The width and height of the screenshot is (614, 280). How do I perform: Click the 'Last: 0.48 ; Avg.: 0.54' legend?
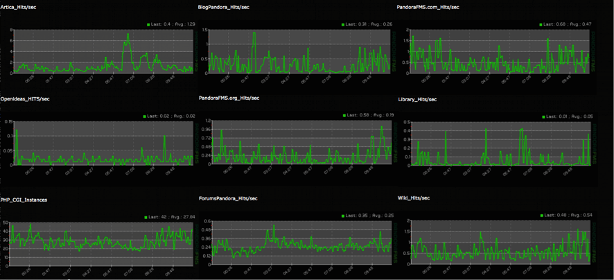tap(569, 216)
